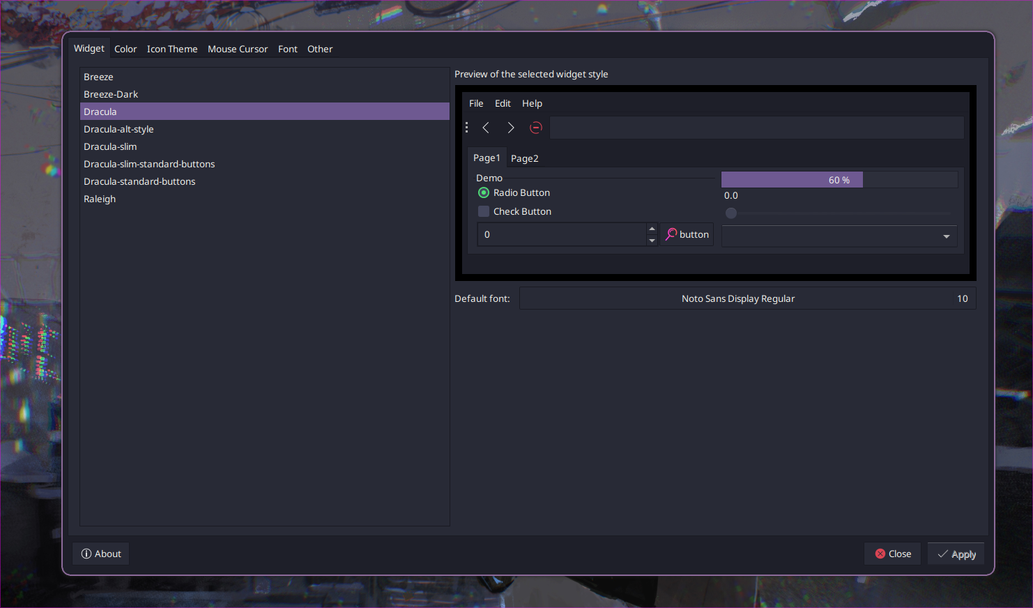Click the Noto Sans Display default font button
The image size is (1033, 608).
[x=738, y=298]
